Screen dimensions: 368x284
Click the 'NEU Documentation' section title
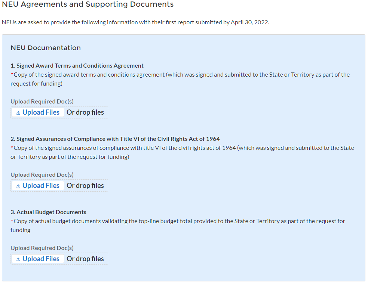pyautogui.click(x=46, y=48)
